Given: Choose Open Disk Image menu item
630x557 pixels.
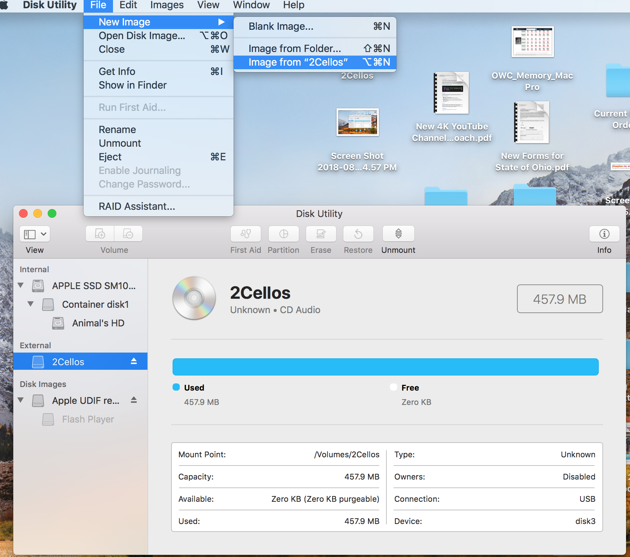Looking at the screenshot, I should 159,36.
